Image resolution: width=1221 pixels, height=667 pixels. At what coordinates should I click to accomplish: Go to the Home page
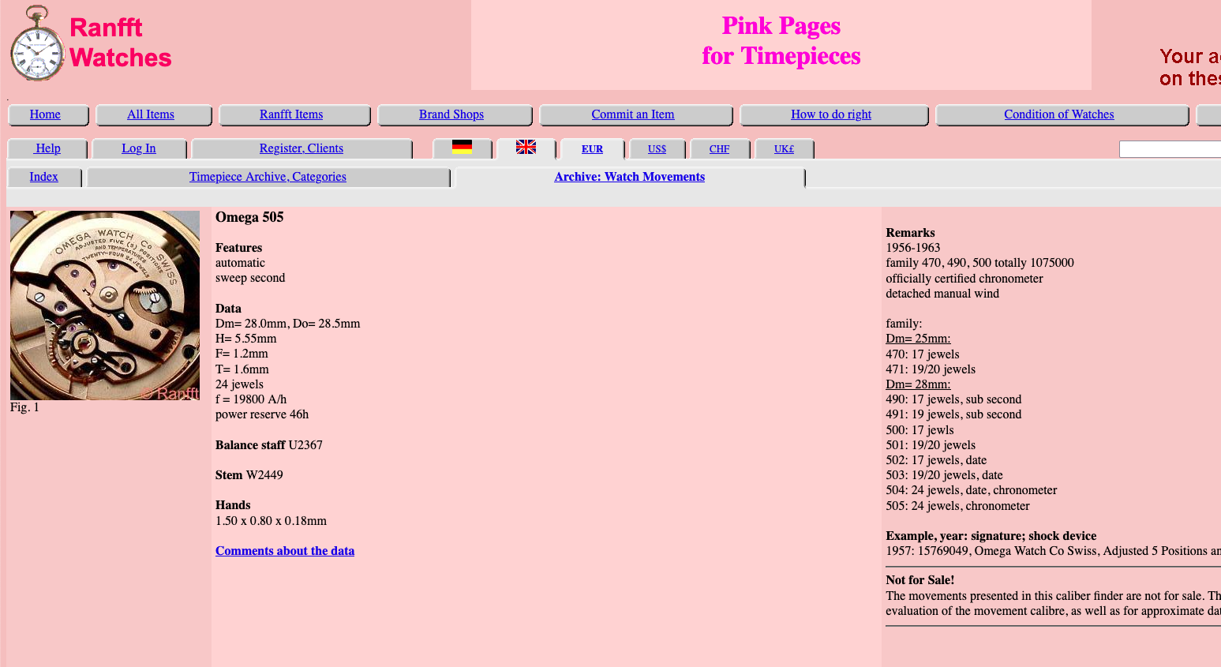click(x=45, y=114)
